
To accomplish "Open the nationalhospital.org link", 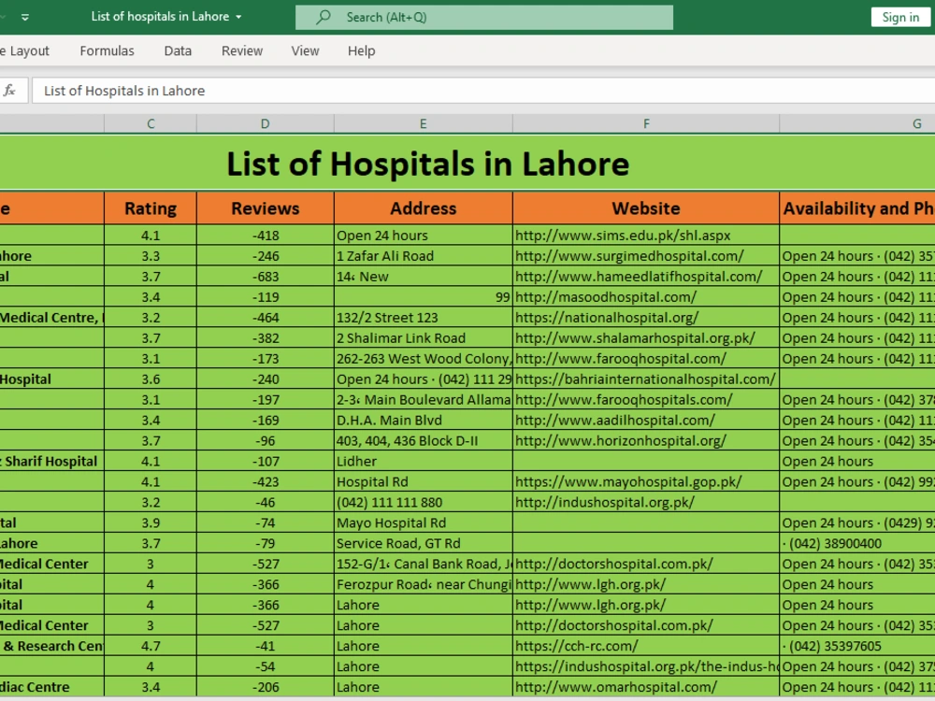I will [x=607, y=318].
